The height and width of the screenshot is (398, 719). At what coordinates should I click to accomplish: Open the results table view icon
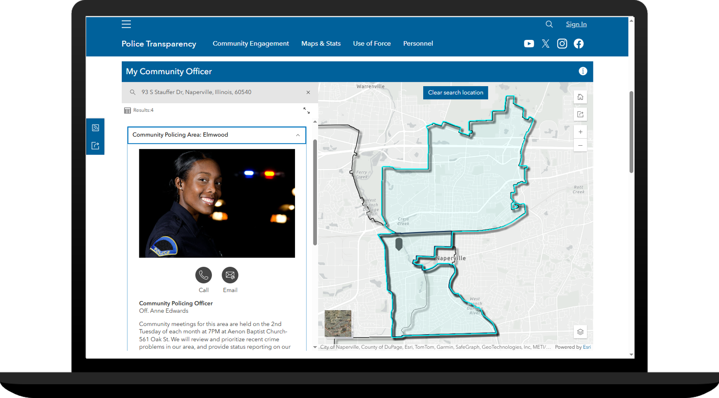point(127,111)
